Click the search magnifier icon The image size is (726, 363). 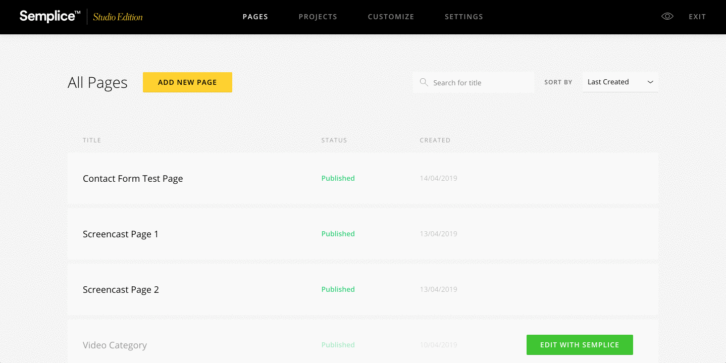coord(424,82)
